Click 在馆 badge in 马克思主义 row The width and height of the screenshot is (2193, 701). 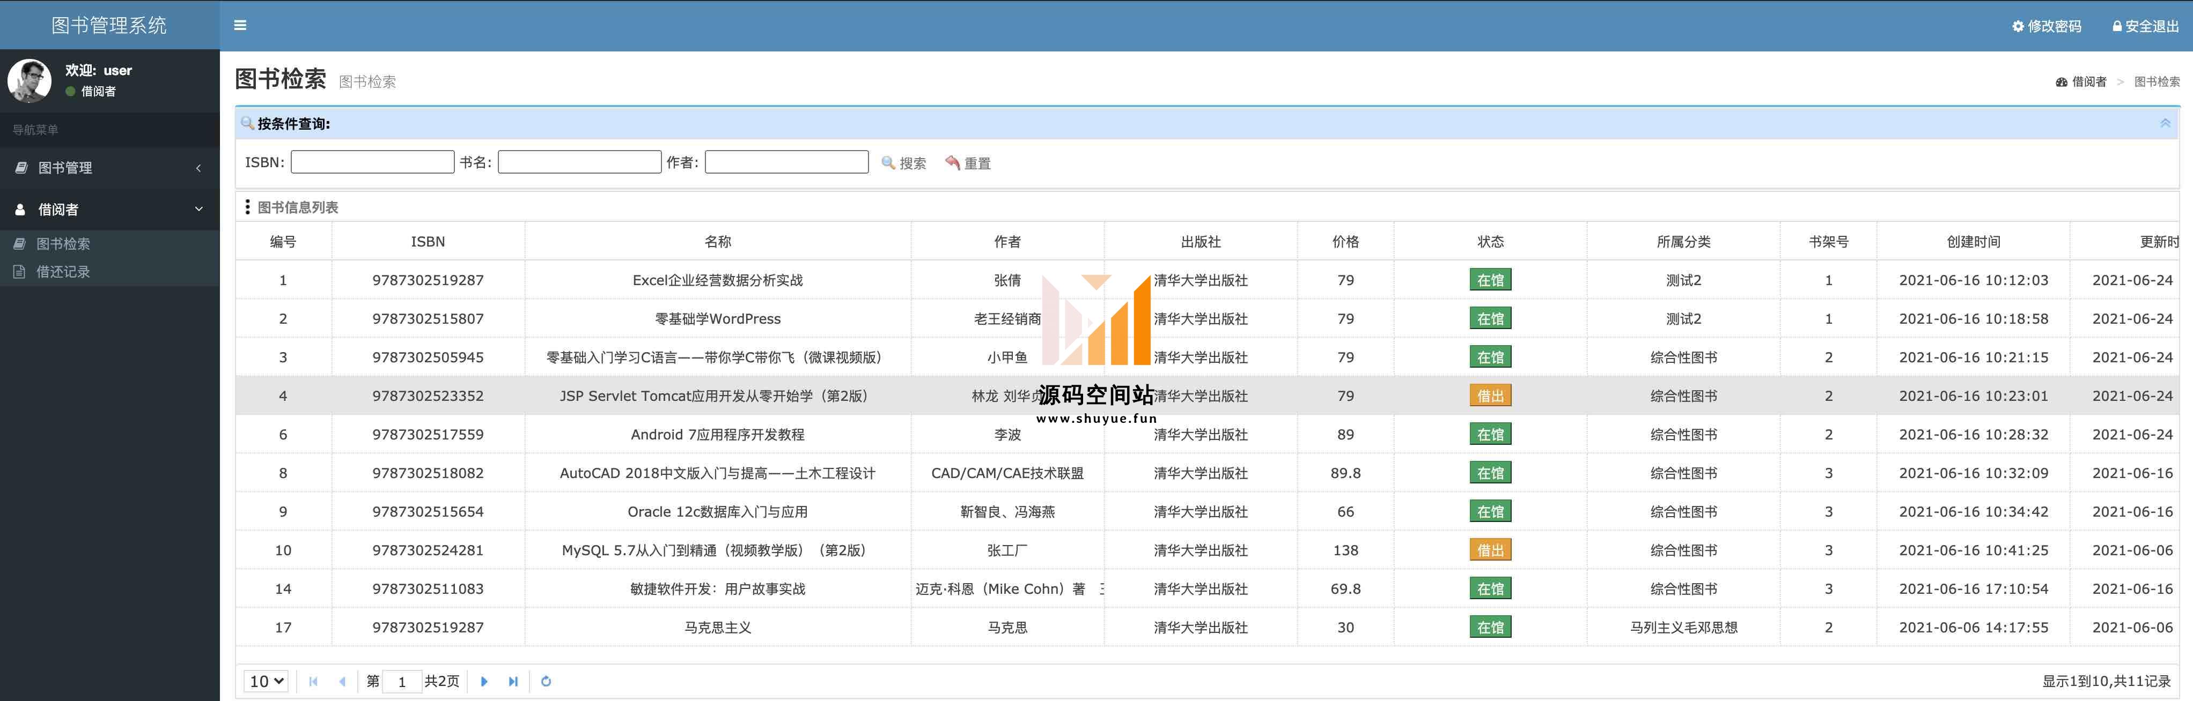tap(1491, 628)
